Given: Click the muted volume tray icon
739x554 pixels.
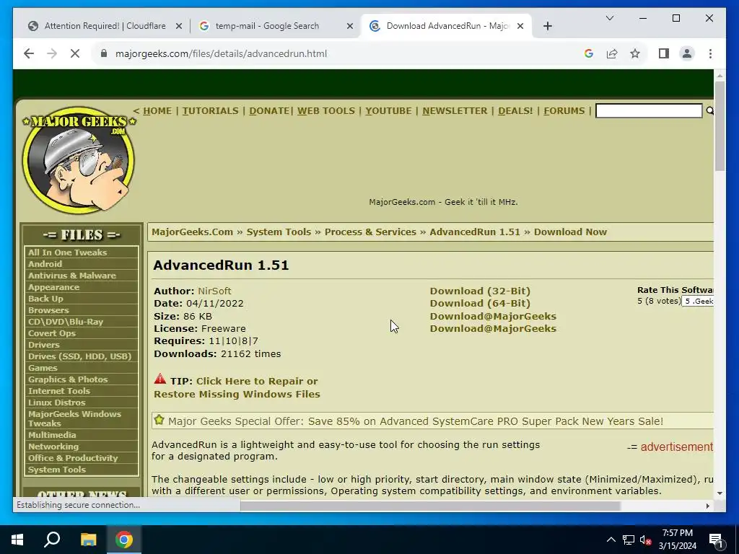Looking at the screenshot, I should coord(644,540).
